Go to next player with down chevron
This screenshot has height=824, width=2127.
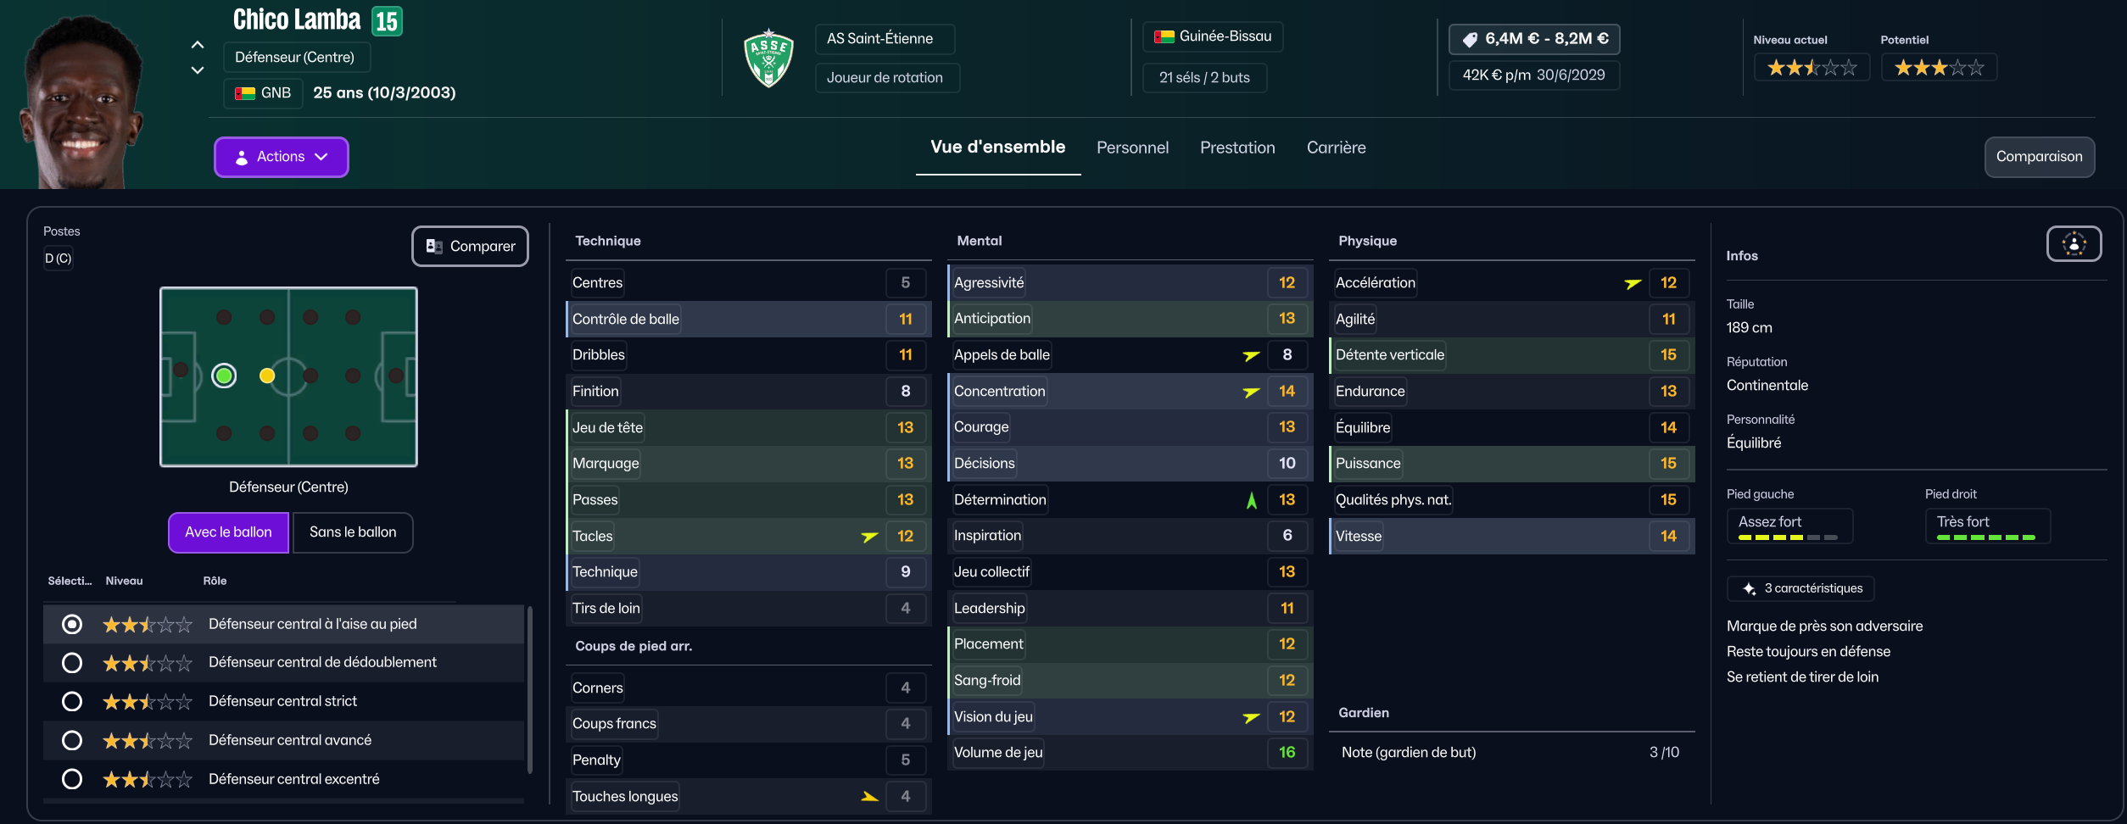click(198, 70)
